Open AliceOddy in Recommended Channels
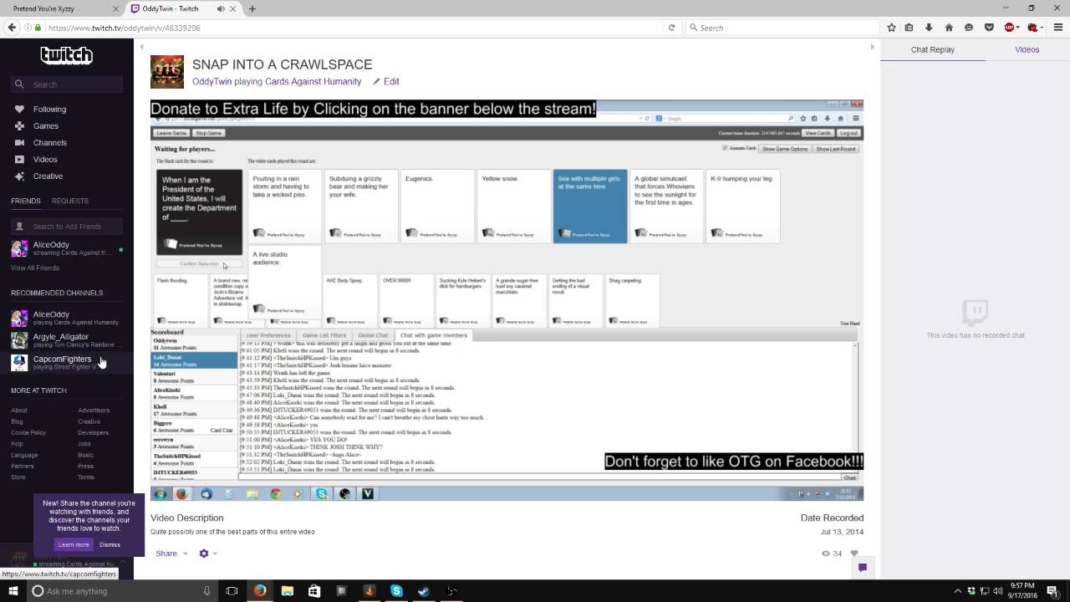 point(67,318)
